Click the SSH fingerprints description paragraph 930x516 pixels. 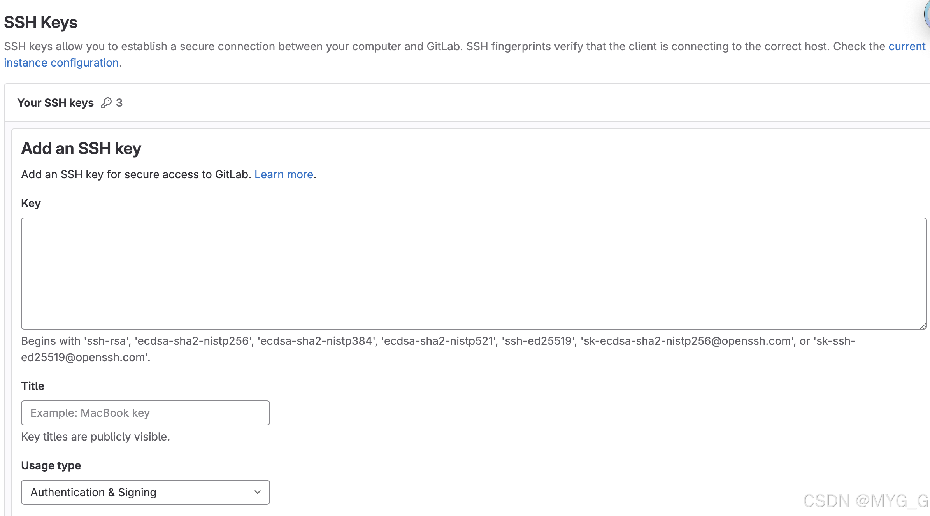point(428,46)
